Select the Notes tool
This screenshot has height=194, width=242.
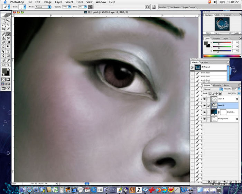(x=3, y=61)
